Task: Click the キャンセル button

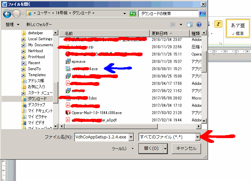Action: (x=186, y=148)
